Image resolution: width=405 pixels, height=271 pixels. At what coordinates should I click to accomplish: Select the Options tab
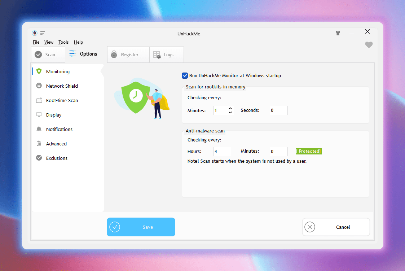[x=86, y=54]
